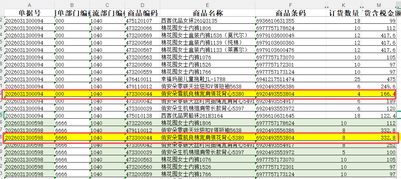Viewport: 401px width, 179px height.
Task: Expand hidden columns between F and K
Action: pos(326,7)
